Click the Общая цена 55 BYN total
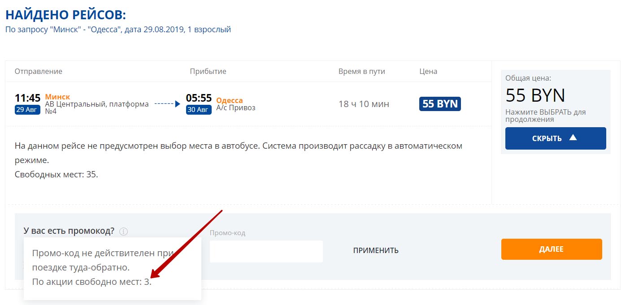This screenshot has height=305, width=630. click(535, 95)
